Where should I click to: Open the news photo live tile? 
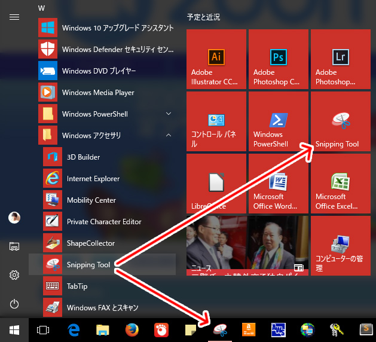click(x=247, y=246)
